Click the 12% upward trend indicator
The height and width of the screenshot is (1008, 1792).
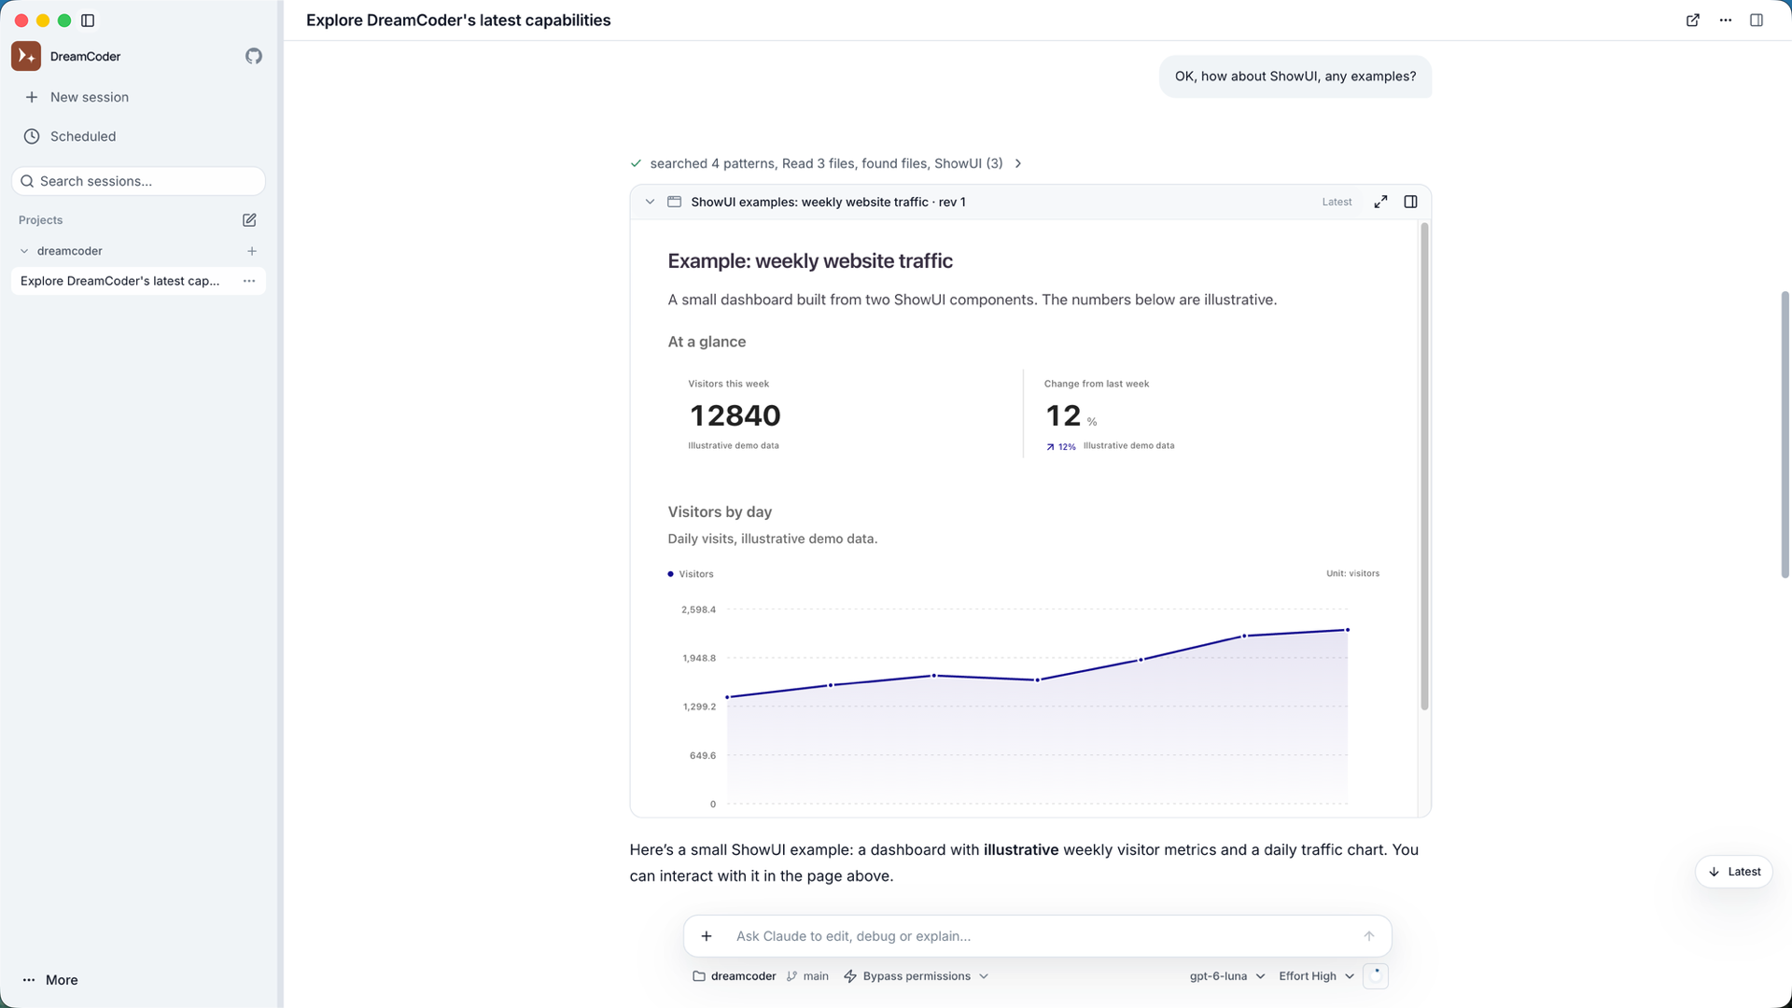point(1061,447)
